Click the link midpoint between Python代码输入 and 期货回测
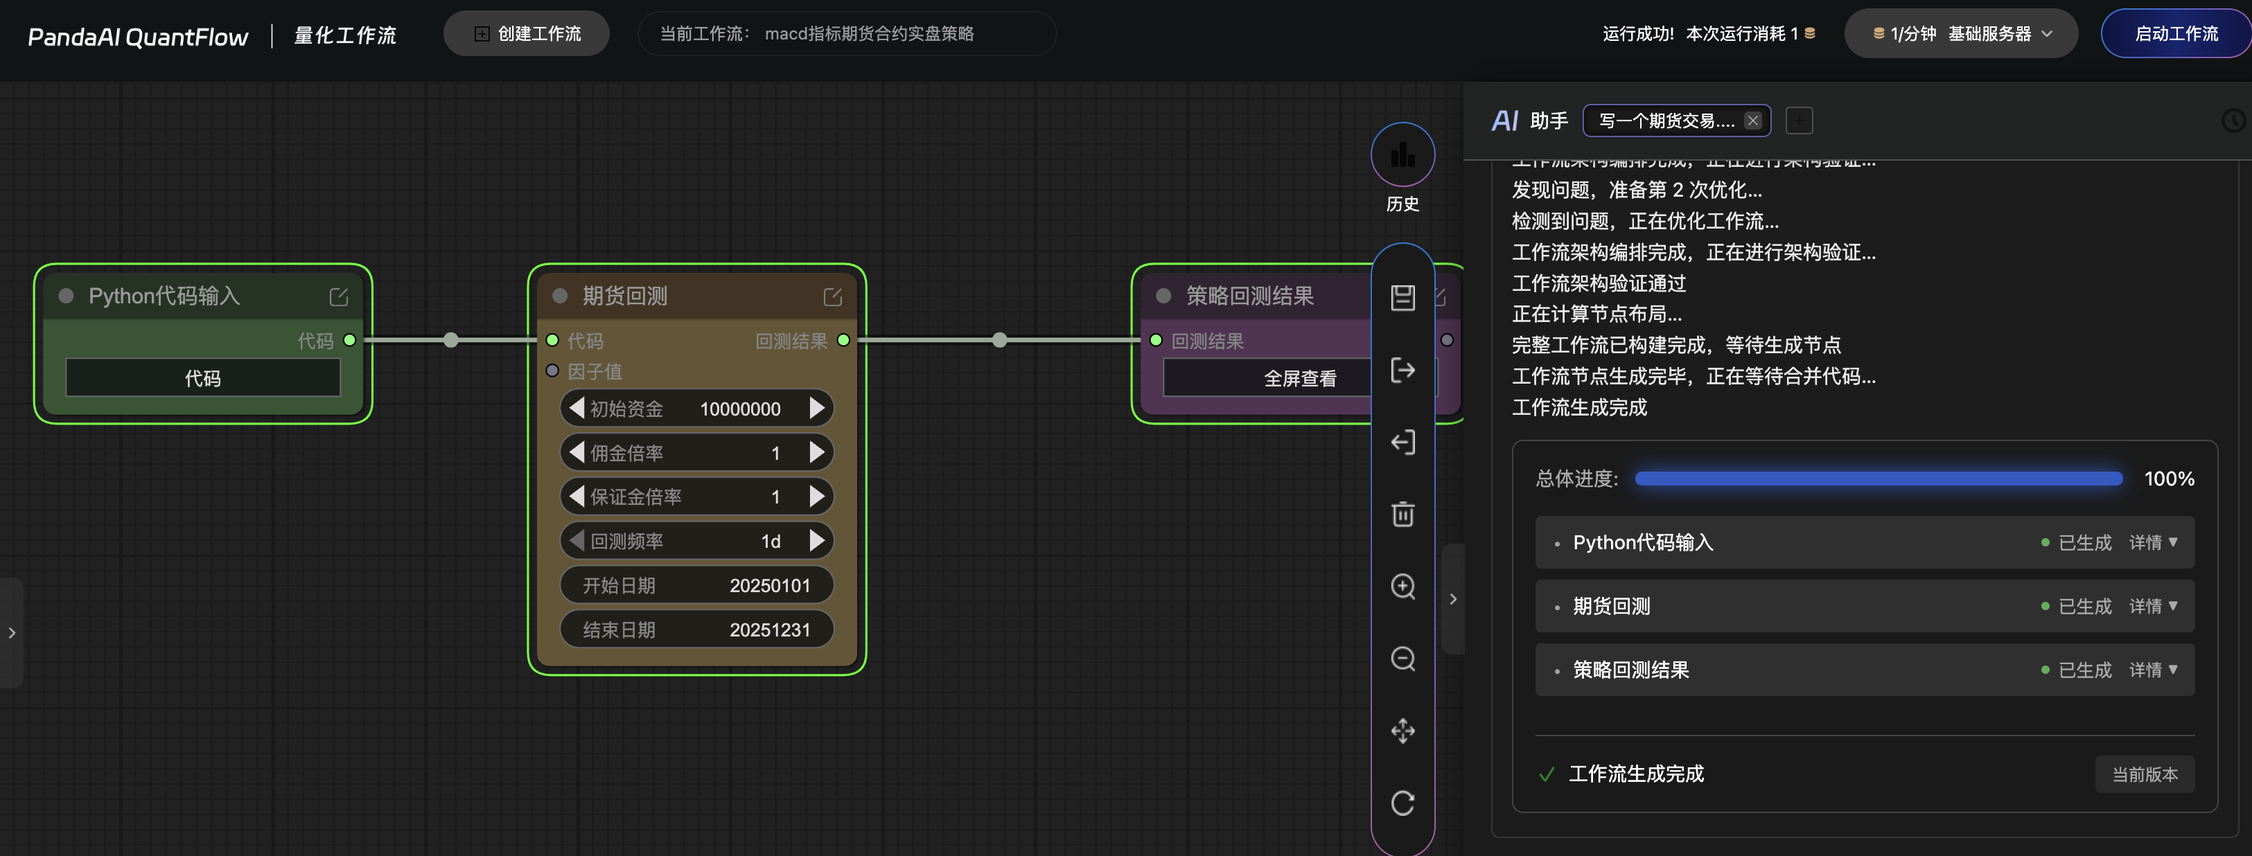This screenshot has height=856, width=2252. (x=451, y=340)
